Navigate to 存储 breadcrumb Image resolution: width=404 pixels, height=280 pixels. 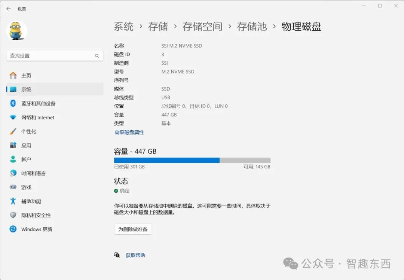coord(158,27)
